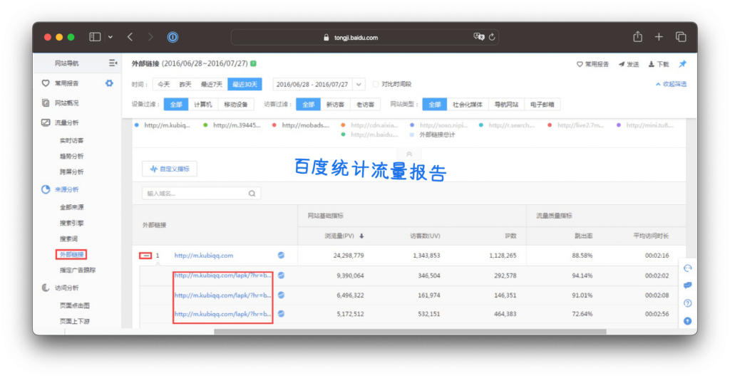
Task: Open 常用报告 in sidebar
Action: pyautogui.click(x=66, y=83)
